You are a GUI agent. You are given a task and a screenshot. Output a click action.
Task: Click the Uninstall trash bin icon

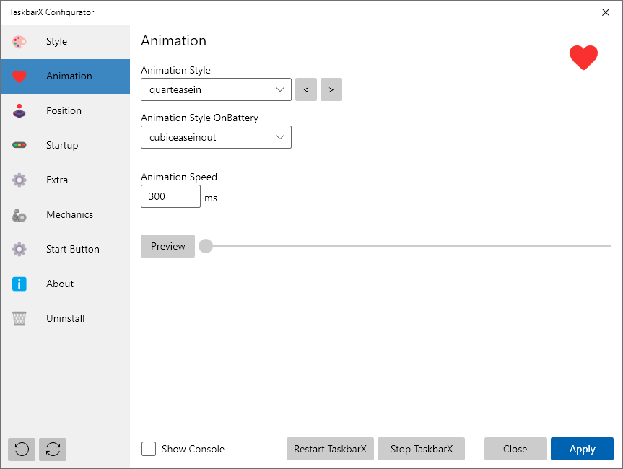click(x=19, y=318)
